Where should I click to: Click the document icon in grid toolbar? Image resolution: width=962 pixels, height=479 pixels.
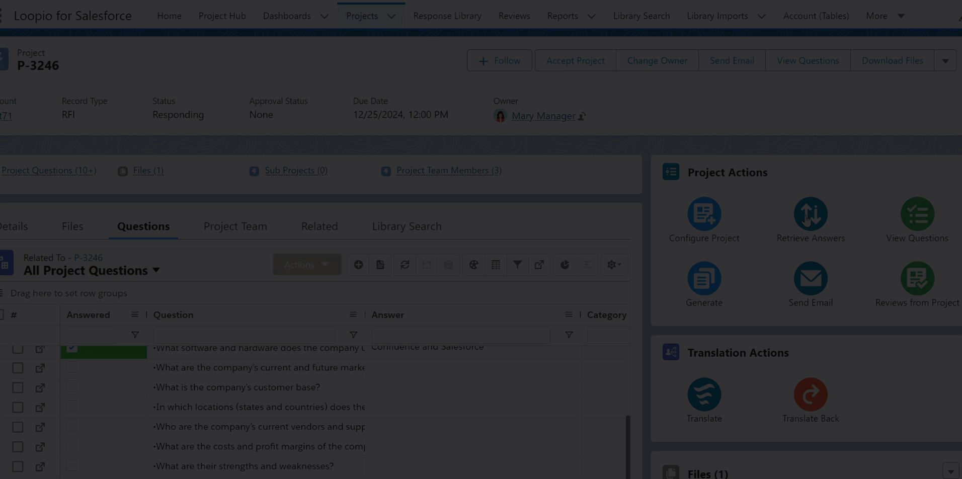tap(380, 265)
